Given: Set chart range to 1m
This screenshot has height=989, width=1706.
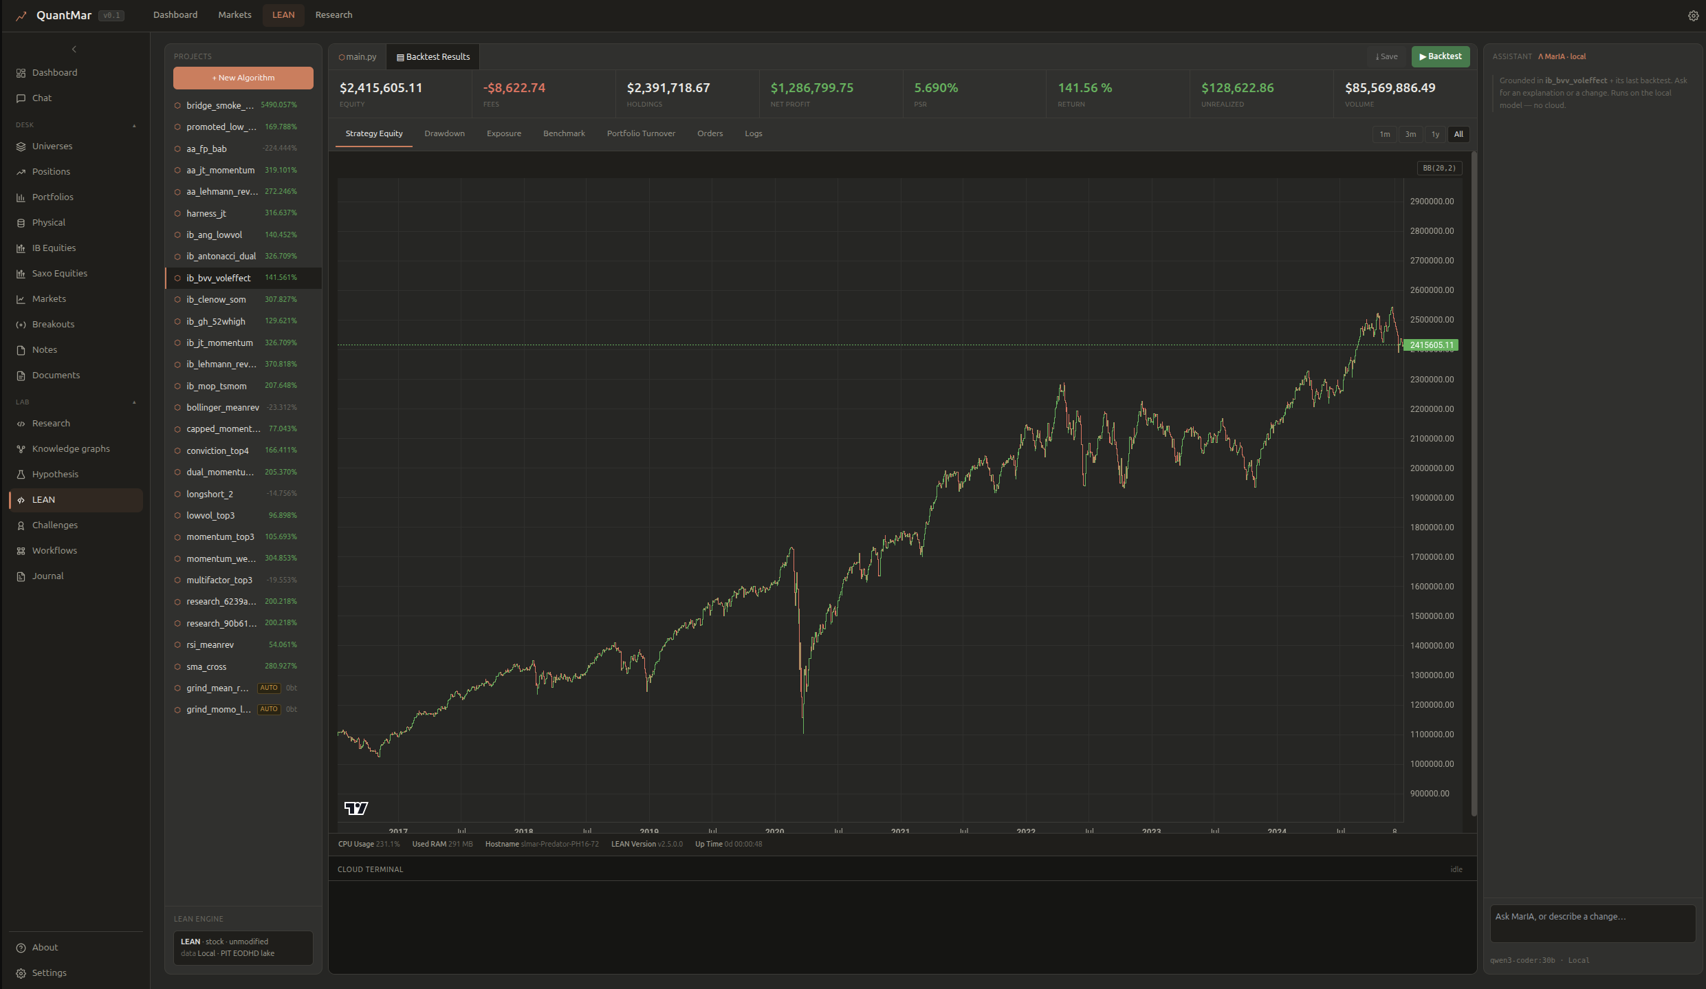Looking at the screenshot, I should (x=1384, y=134).
